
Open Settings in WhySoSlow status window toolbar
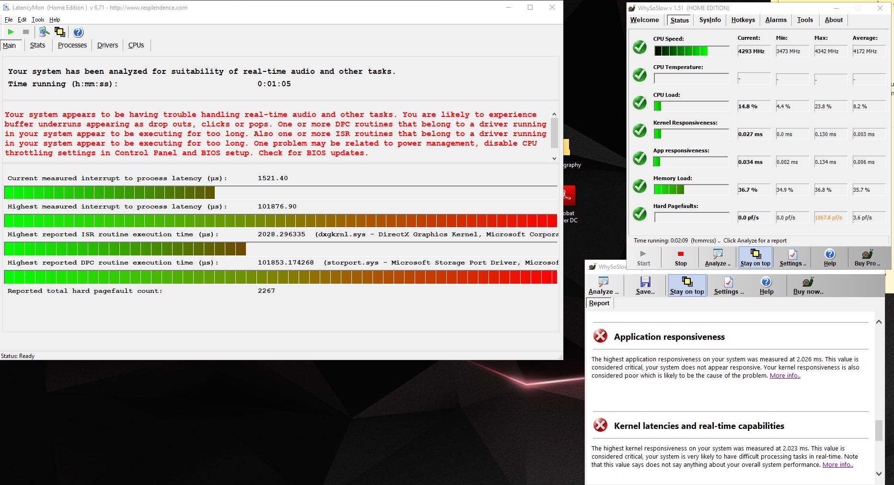792,258
